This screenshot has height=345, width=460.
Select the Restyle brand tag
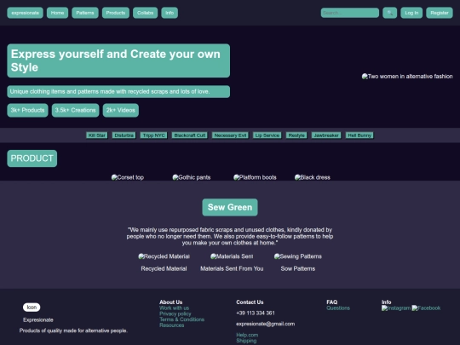point(296,135)
